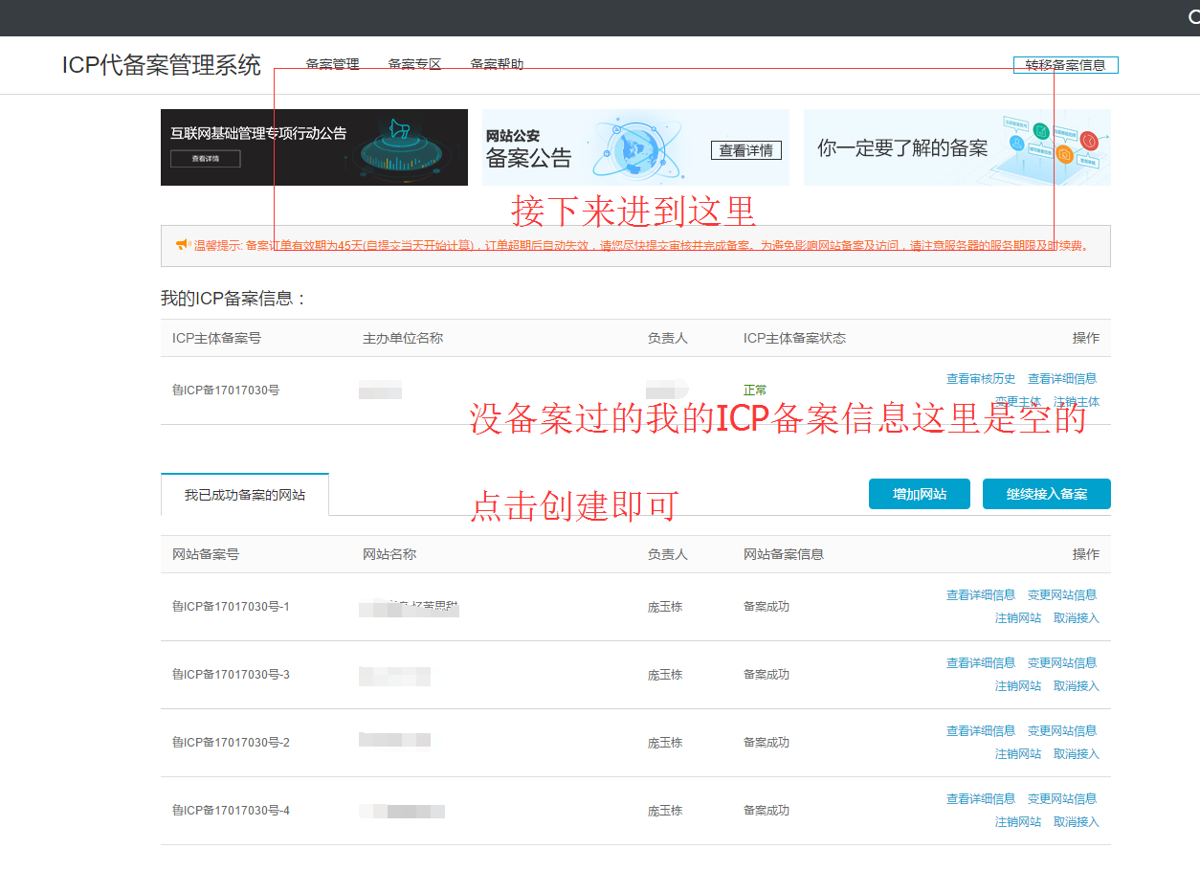Click 查看审核历史 for the ICP主体

click(981, 379)
